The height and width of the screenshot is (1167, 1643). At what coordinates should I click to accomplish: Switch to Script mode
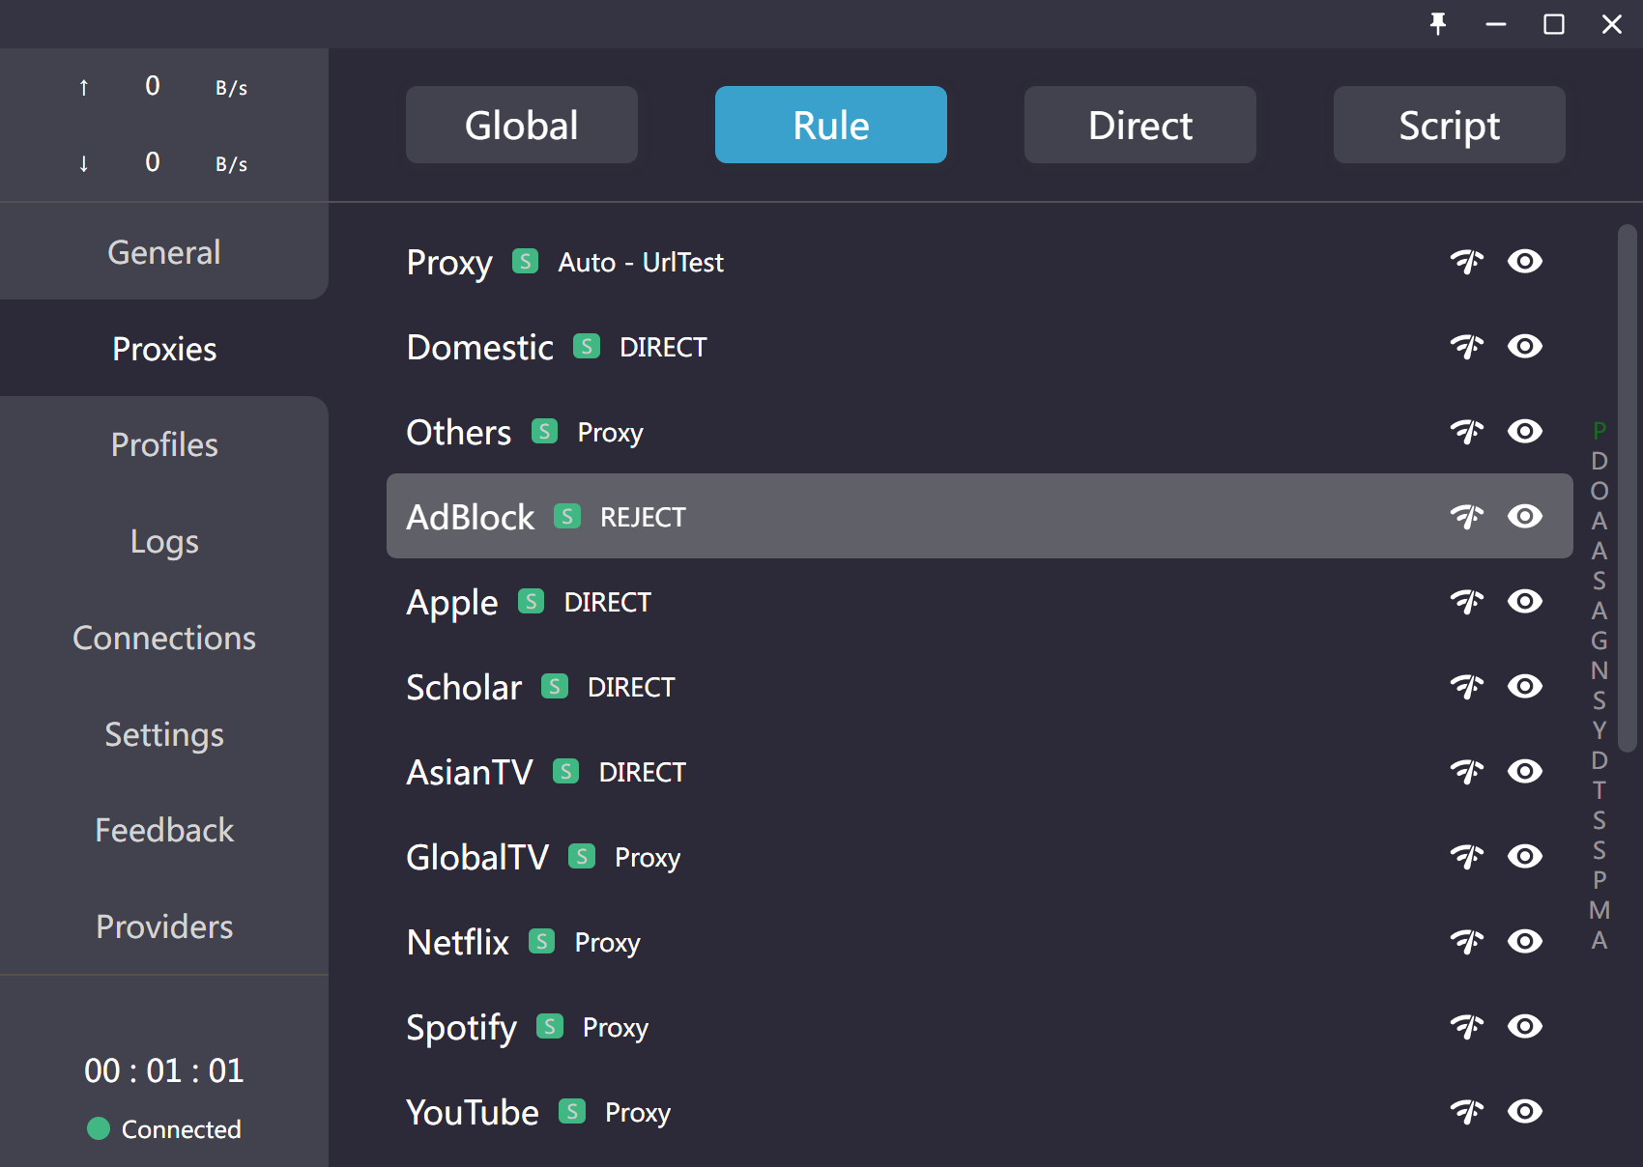[x=1450, y=125]
